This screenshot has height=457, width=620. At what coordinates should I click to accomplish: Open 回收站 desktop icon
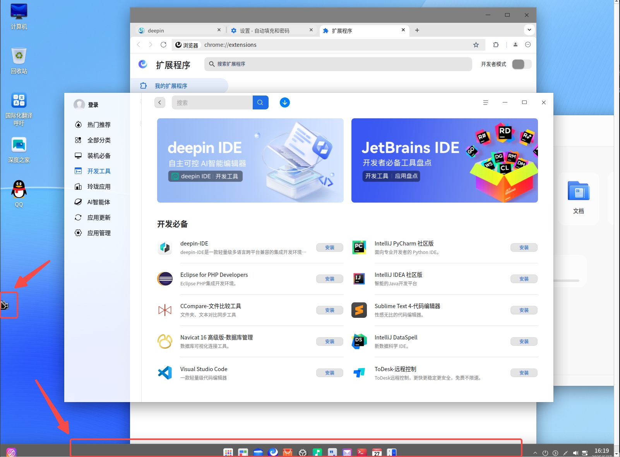19,61
